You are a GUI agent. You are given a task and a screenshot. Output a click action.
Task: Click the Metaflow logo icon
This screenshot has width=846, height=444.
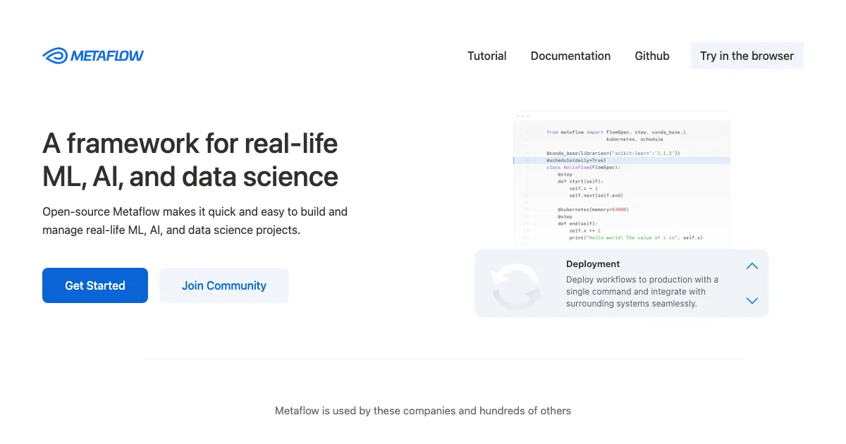tap(55, 56)
